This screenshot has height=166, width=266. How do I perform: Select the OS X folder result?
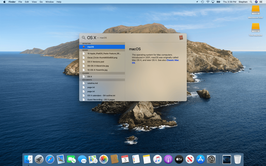click(102, 77)
